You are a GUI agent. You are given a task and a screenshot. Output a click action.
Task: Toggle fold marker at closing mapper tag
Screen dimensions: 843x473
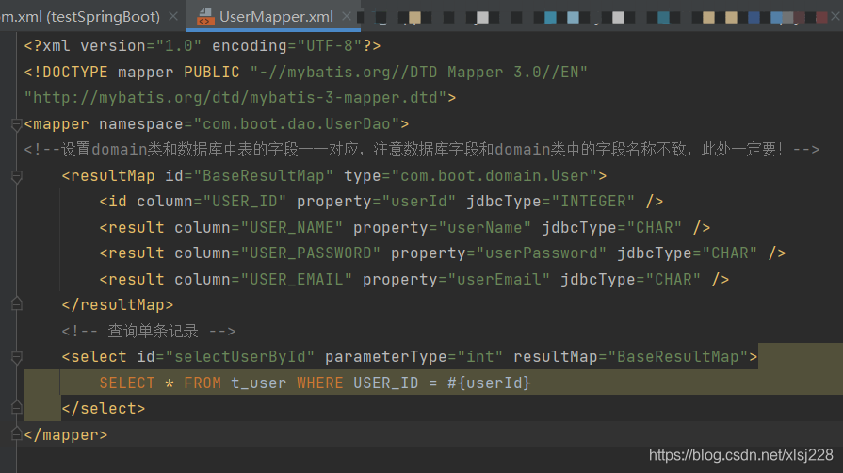[16, 433]
